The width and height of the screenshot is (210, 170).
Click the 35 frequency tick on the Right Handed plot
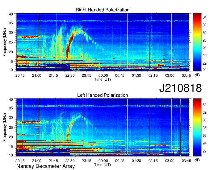pos(11,23)
